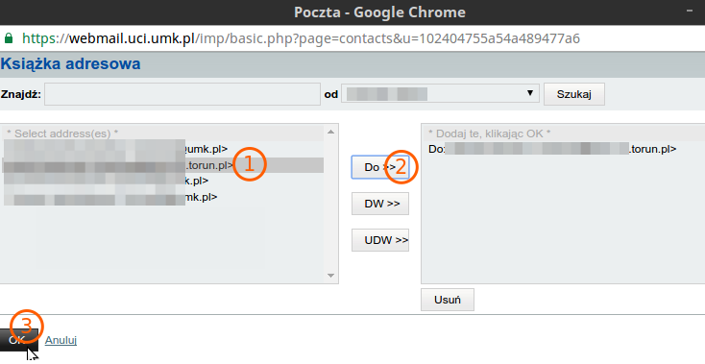Focus the Znajdź search input field
Screen dimensions: 705x364
(182, 94)
